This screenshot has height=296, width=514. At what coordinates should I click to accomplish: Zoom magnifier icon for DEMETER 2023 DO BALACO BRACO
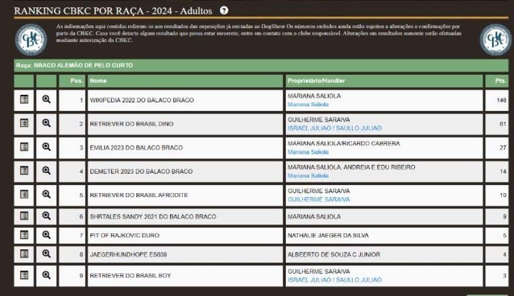(46, 170)
